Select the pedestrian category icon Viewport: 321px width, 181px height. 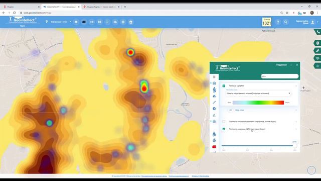[x=214, y=89]
